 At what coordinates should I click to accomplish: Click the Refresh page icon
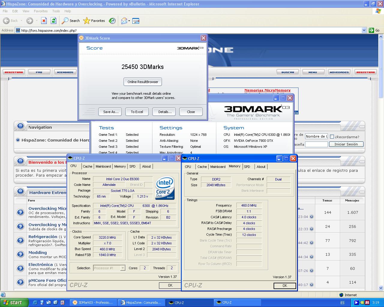(53, 21)
